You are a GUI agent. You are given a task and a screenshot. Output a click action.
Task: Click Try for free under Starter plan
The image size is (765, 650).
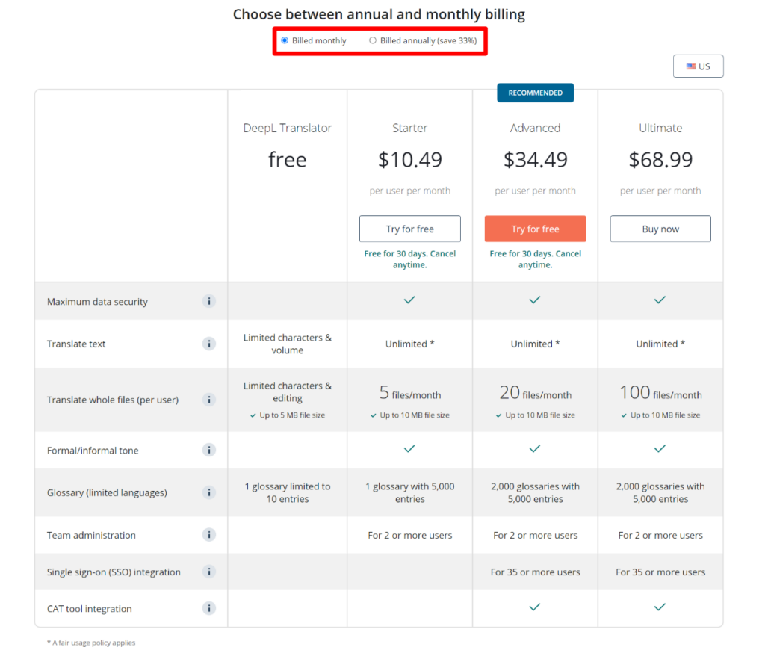click(x=409, y=229)
